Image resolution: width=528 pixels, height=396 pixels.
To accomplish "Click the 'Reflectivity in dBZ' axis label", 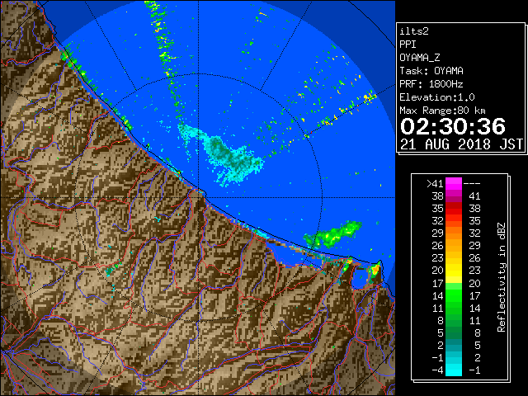I will tap(501, 277).
